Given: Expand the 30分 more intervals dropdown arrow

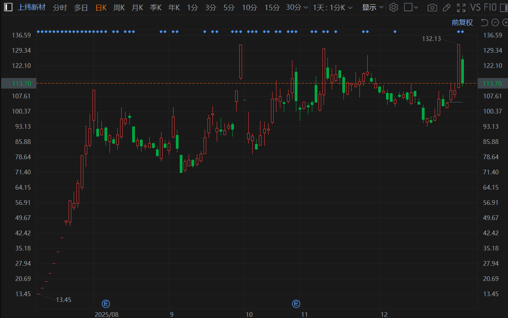Looking at the screenshot, I should [x=305, y=7].
